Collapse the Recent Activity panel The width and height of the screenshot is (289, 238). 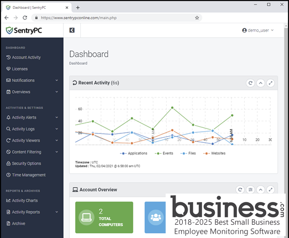tap(261, 83)
